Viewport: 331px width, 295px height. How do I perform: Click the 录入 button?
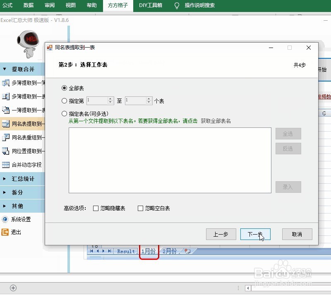(288, 187)
